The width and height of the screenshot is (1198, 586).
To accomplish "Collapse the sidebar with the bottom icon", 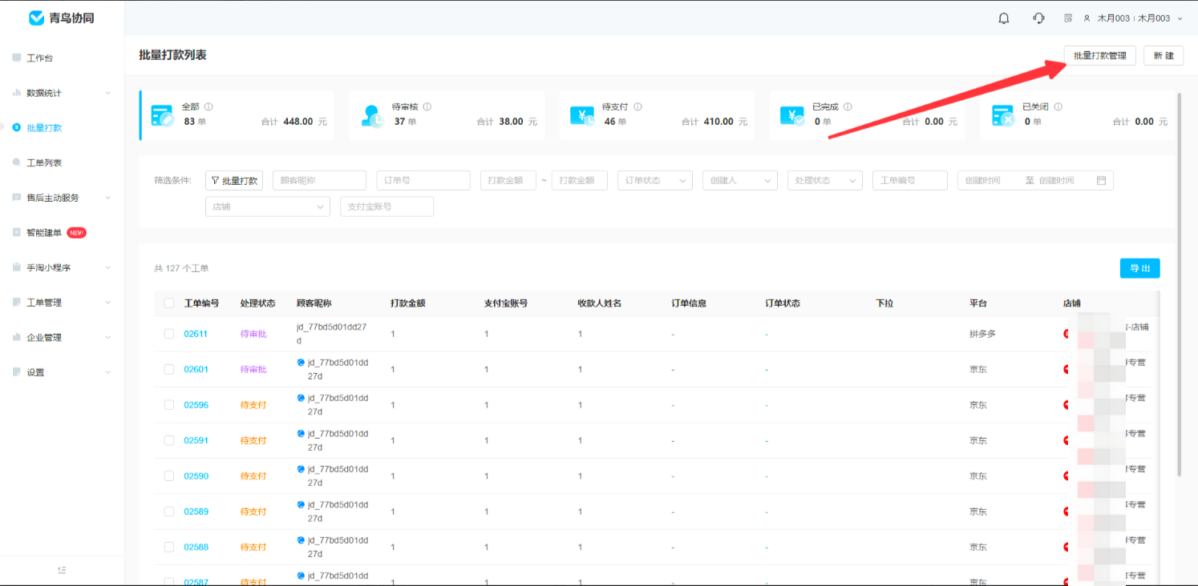I will click(62, 570).
